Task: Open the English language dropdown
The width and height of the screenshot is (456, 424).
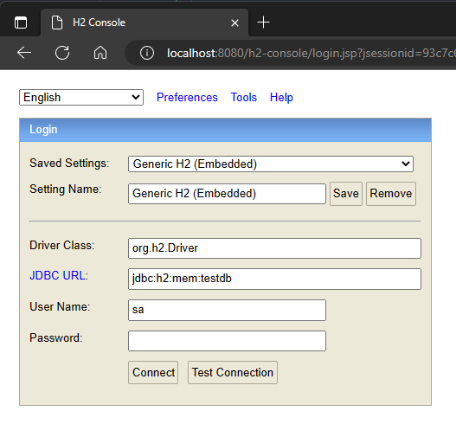Action: (81, 98)
